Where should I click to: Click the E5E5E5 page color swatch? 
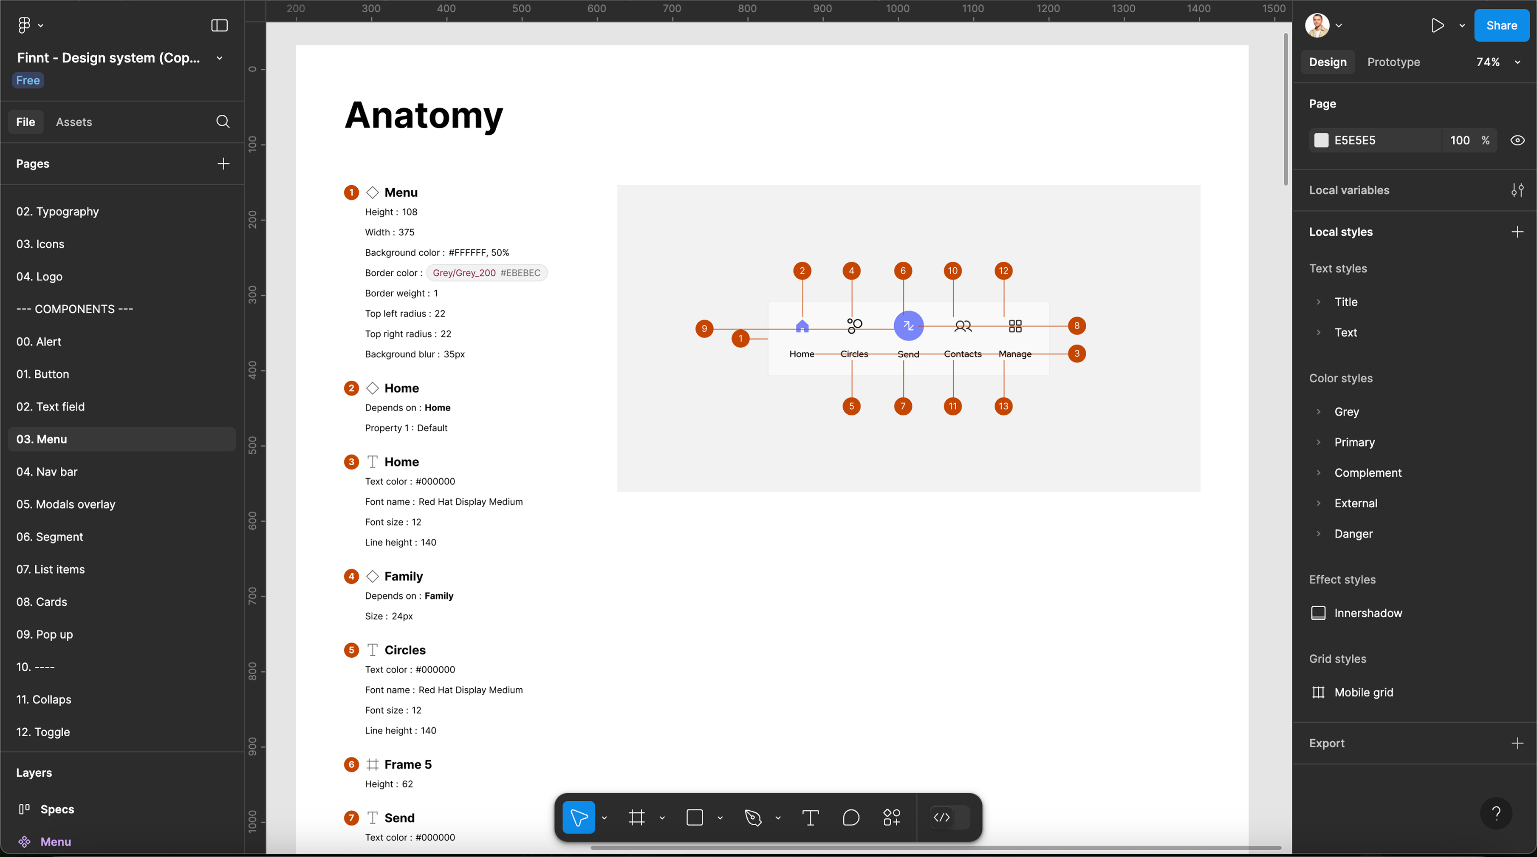pos(1321,140)
